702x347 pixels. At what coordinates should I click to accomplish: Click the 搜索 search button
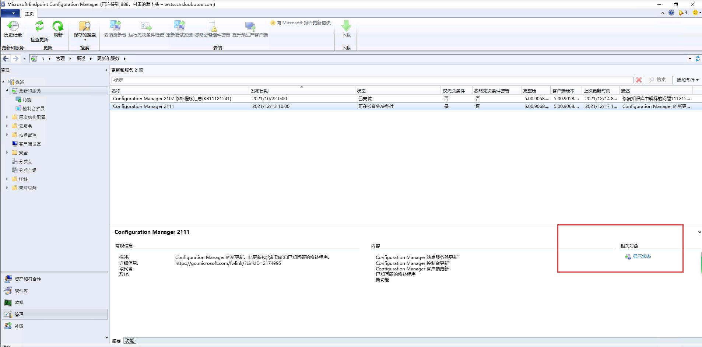[x=658, y=80]
